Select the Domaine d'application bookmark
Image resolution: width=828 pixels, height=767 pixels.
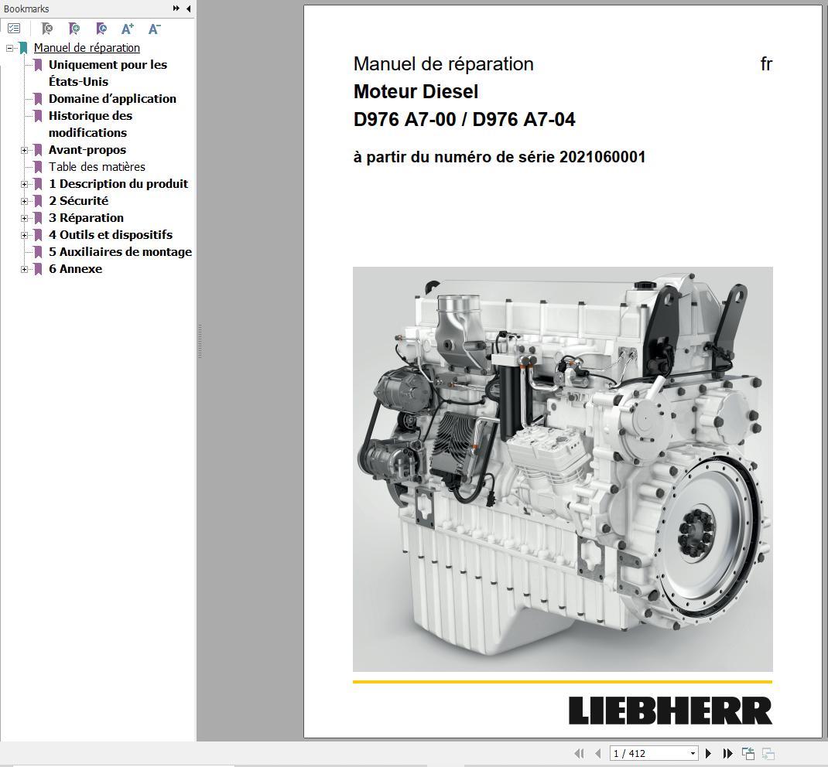[112, 99]
